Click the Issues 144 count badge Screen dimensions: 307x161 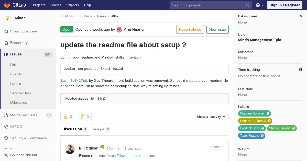click(48, 54)
